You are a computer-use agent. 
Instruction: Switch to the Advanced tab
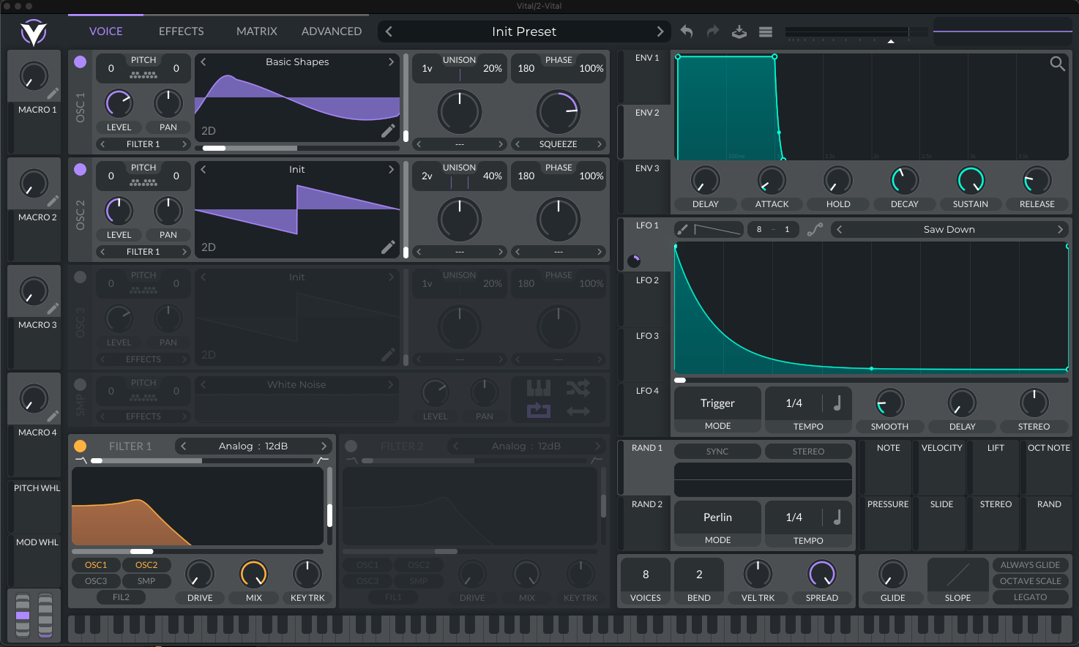point(332,31)
